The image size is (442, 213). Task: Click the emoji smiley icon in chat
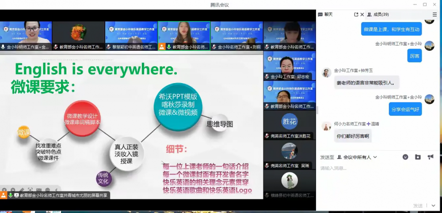point(405,157)
